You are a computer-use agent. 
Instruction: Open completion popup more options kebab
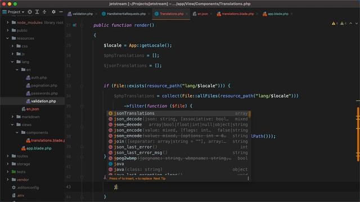click(248, 178)
